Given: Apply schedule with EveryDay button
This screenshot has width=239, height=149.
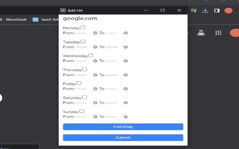Looking at the screenshot, I should (x=123, y=127).
